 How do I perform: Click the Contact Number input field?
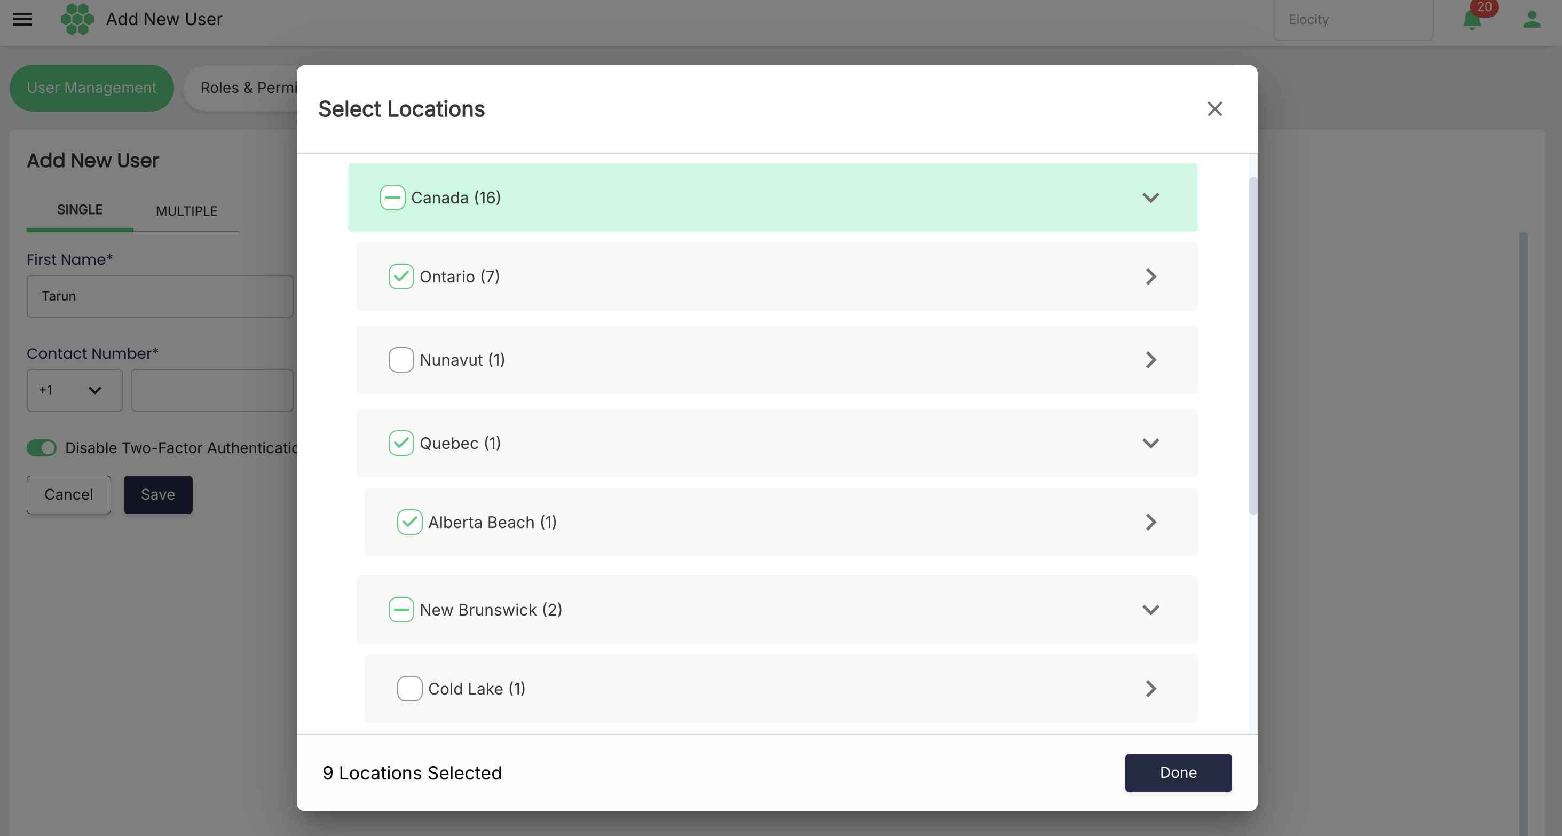pyautogui.click(x=212, y=390)
